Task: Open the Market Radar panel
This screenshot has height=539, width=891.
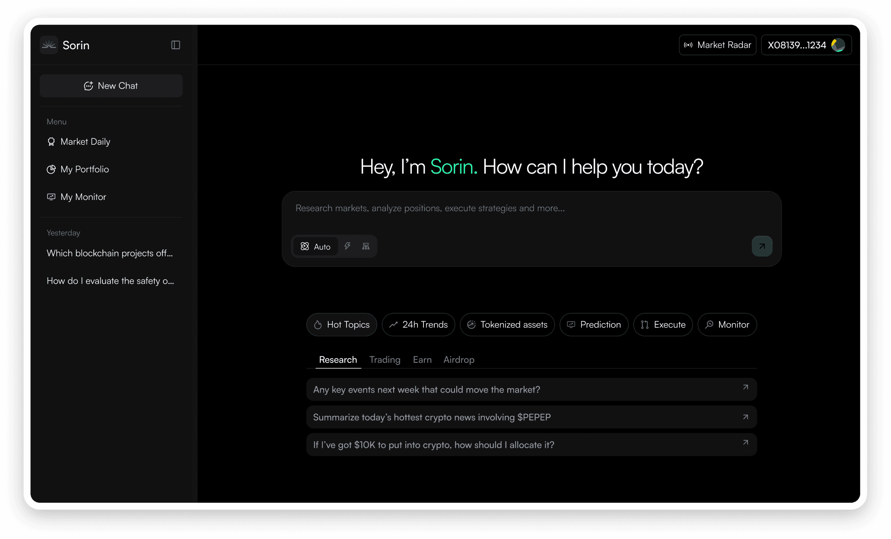Action: (717, 45)
